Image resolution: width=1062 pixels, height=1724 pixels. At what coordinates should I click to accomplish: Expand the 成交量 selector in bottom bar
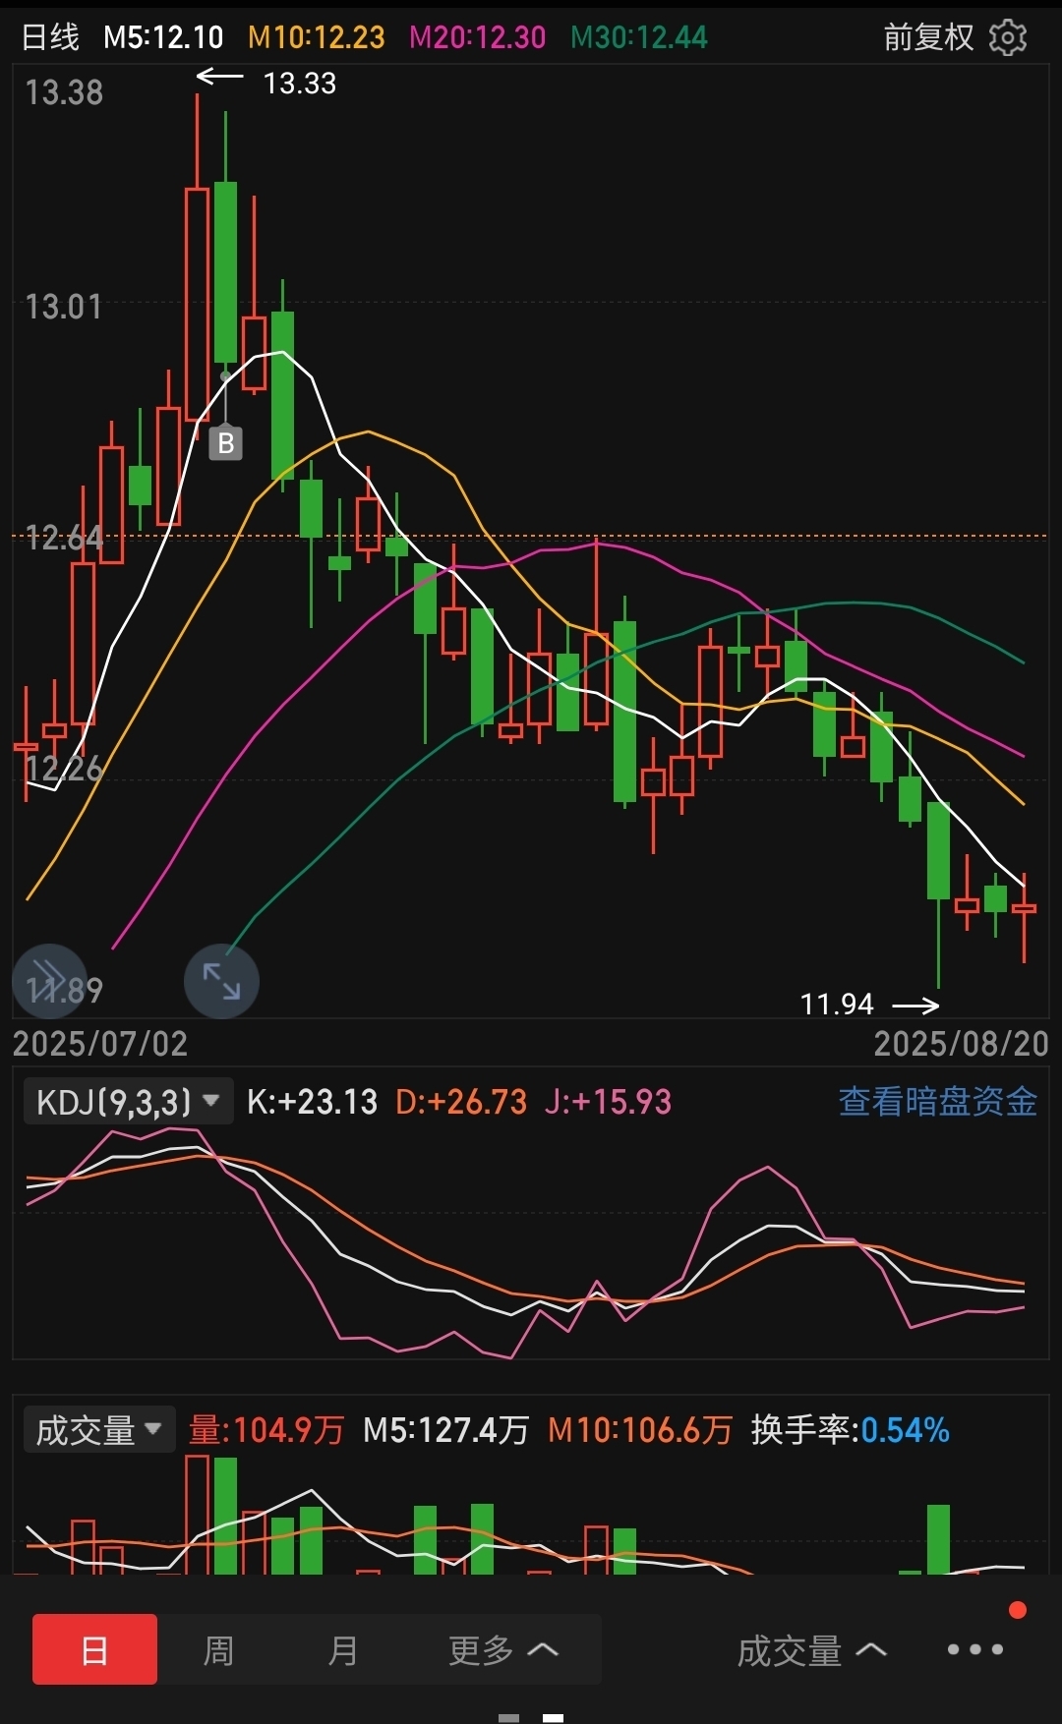pyautogui.click(x=811, y=1650)
